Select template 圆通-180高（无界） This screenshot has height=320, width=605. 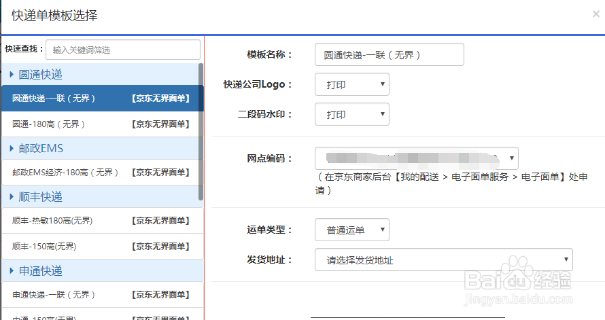click(103, 124)
